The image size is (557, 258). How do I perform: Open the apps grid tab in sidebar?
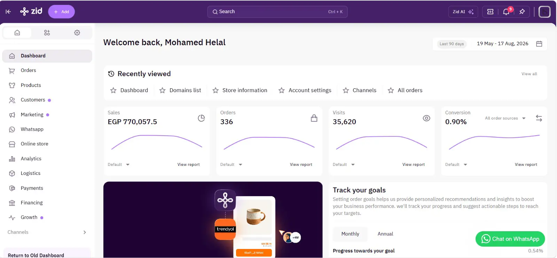[x=47, y=33]
